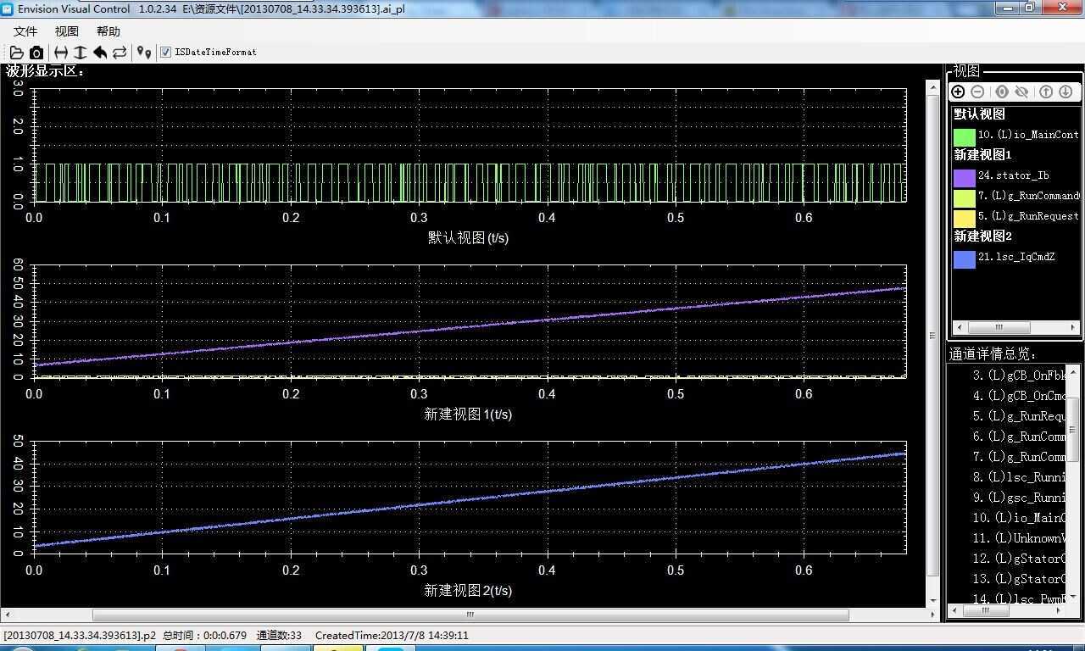This screenshot has width=1085, height=651.
Task: Open the 文件 menu
Action: (25, 31)
